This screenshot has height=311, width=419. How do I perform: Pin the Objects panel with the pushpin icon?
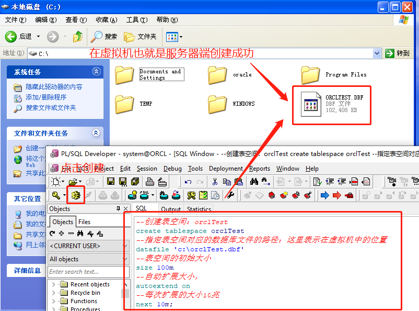(x=118, y=208)
